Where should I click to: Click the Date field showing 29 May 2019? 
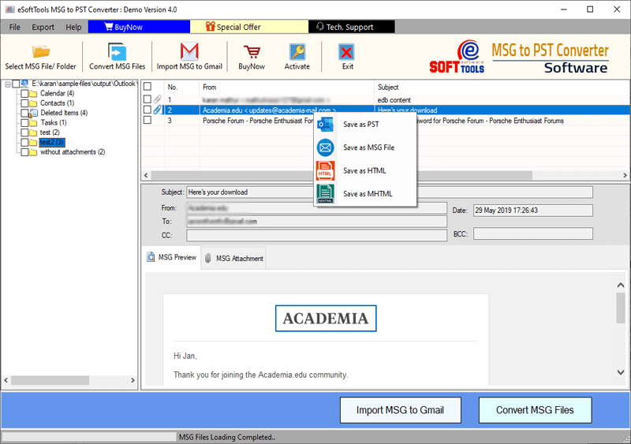533,211
